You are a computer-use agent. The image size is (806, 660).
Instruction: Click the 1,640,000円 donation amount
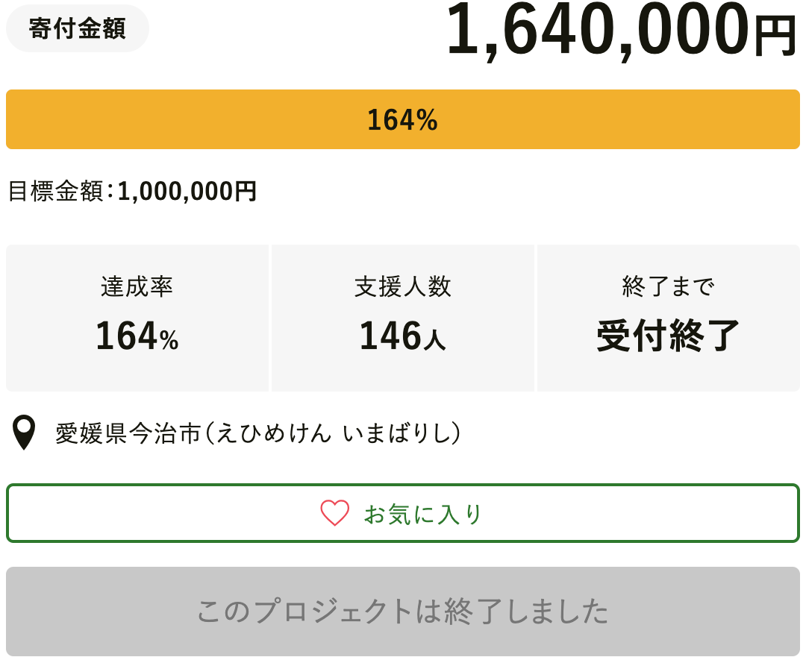coord(622,30)
